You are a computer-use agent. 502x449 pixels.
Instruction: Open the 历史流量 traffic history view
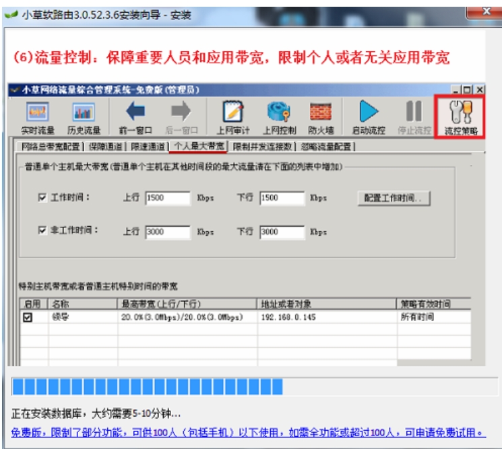84,117
